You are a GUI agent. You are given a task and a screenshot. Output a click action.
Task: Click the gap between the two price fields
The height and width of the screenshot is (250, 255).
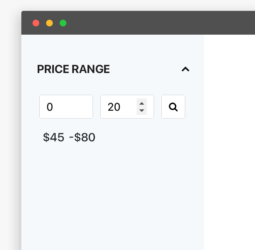coord(97,107)
